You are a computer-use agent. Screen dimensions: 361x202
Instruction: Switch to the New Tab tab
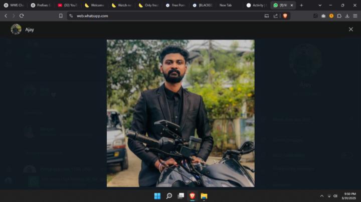click(x=226, y=5)
